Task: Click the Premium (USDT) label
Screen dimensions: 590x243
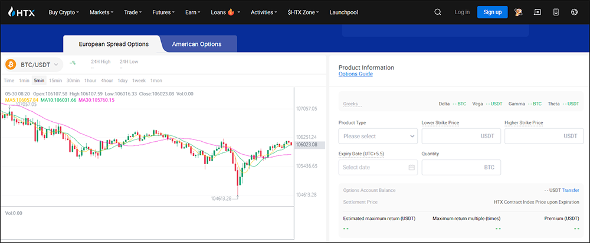Action: point(562,218)
